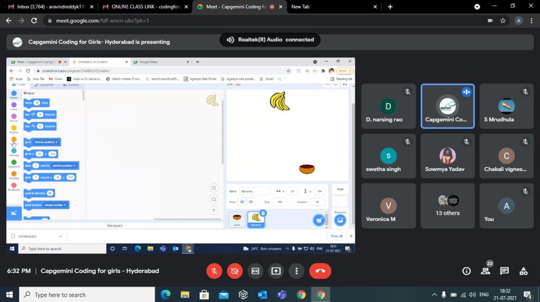
Task: Switch to New Tab tab
Action: (334, 6)
